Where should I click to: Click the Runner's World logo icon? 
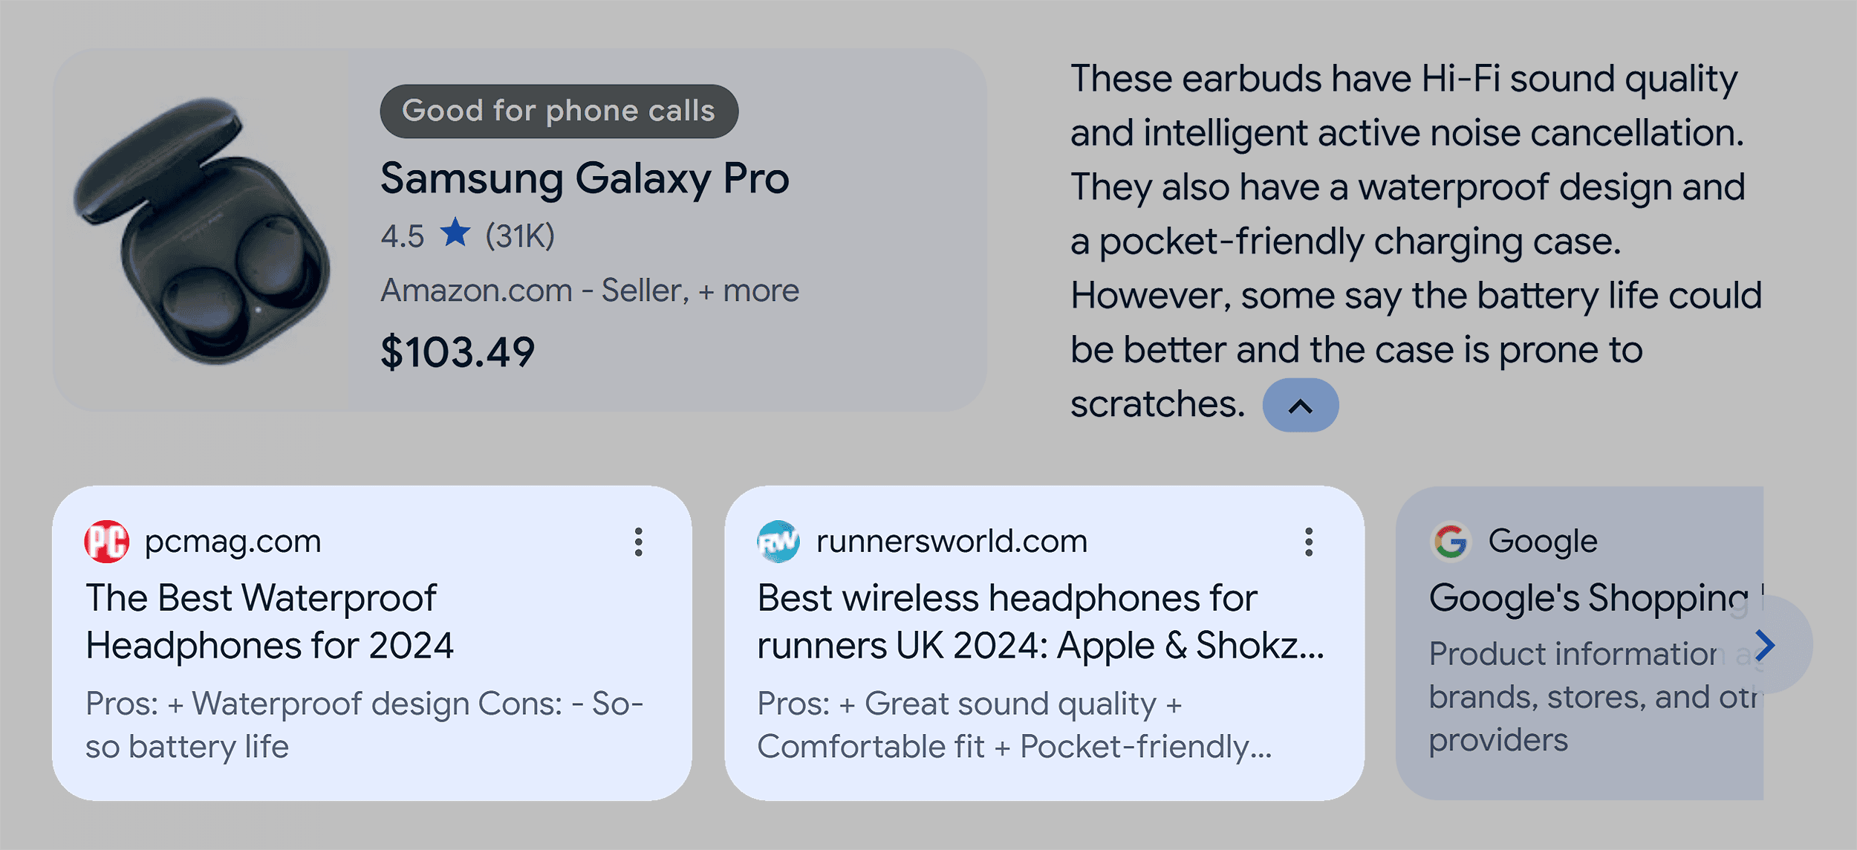click(778, 542)
